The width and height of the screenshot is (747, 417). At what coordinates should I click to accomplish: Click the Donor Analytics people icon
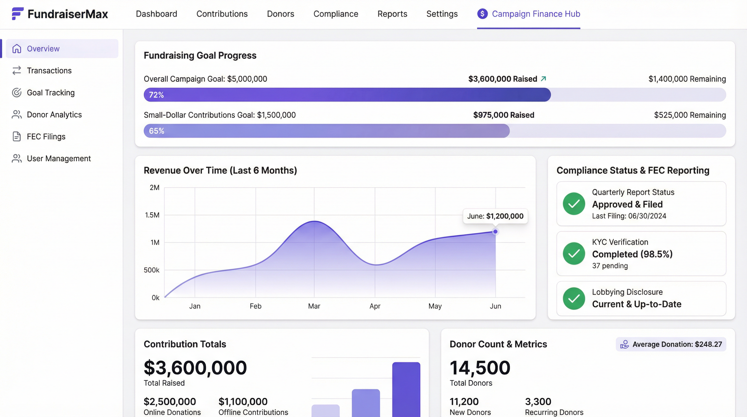pos(17,115)
